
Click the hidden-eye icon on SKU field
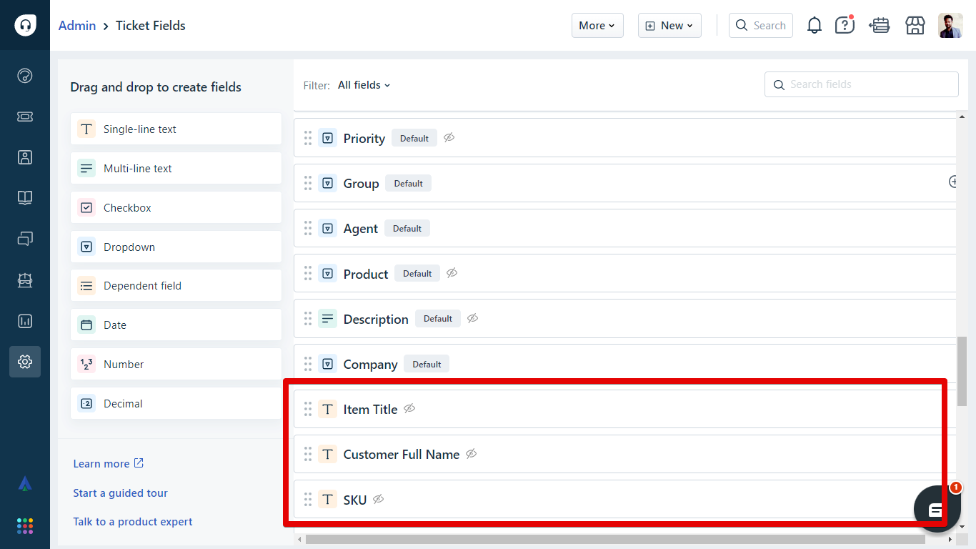(x=379, y=499)
